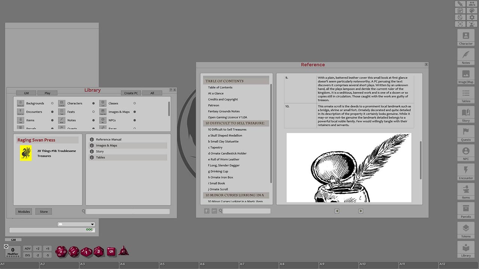Open the dice color palette icon

click(472, 10)
